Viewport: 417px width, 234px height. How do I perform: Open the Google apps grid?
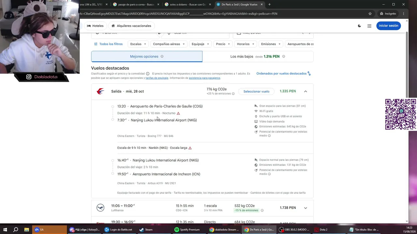369,26
